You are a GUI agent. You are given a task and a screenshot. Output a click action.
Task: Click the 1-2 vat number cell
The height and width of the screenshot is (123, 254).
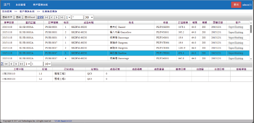pyautogui.click(x=45, y=79)
